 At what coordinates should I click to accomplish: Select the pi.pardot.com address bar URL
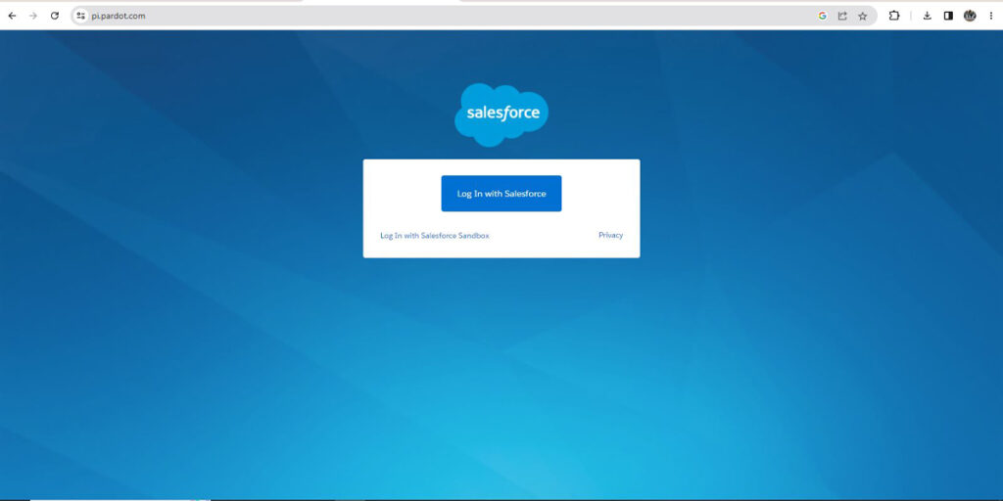pyautogui.click(x=119, y=16)
